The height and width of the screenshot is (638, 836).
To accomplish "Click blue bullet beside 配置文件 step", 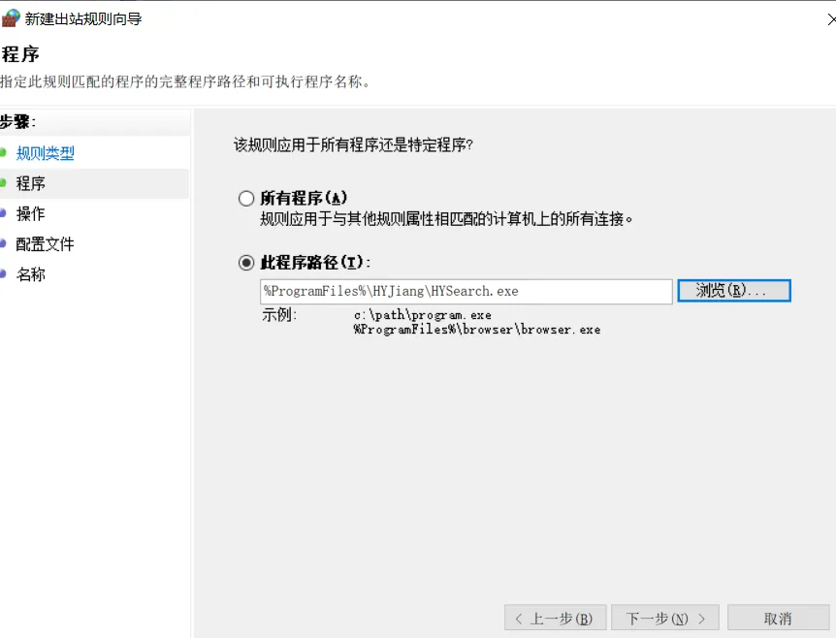I will coord(4,244).
